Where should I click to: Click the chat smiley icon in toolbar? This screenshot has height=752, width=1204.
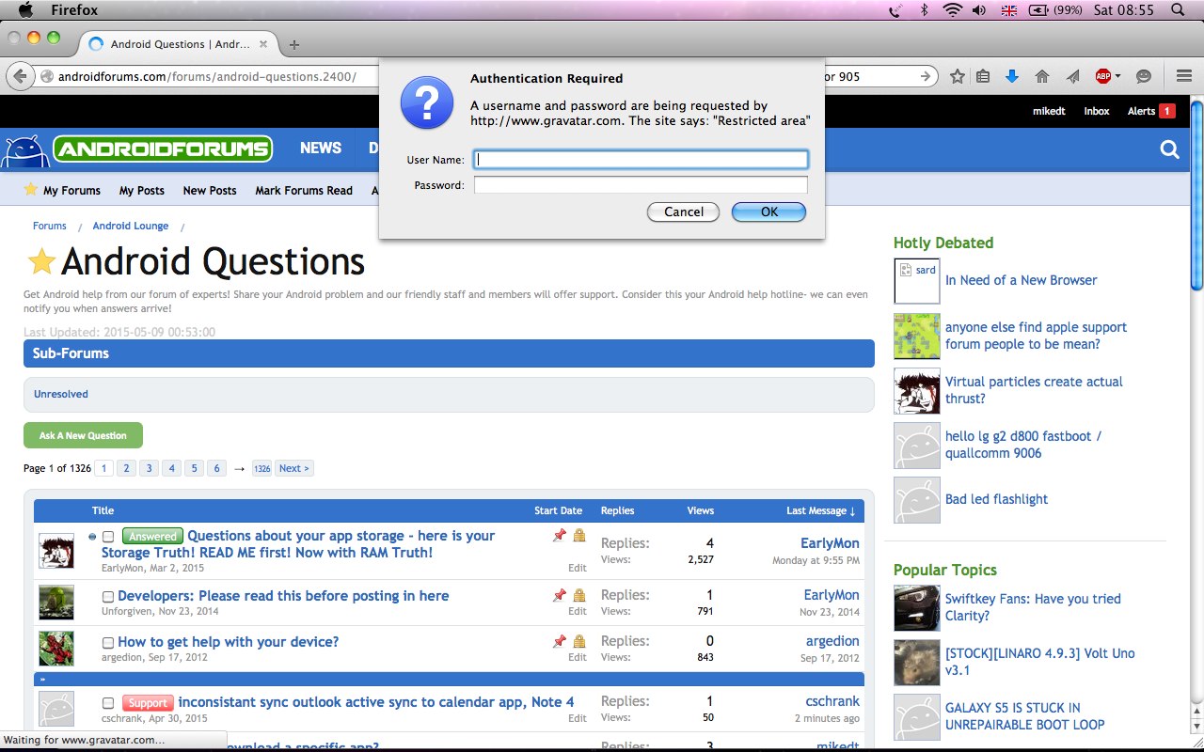tap(1144, 76)
